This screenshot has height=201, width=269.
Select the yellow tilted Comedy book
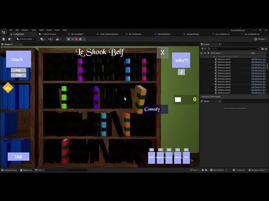tap(141, 99)
